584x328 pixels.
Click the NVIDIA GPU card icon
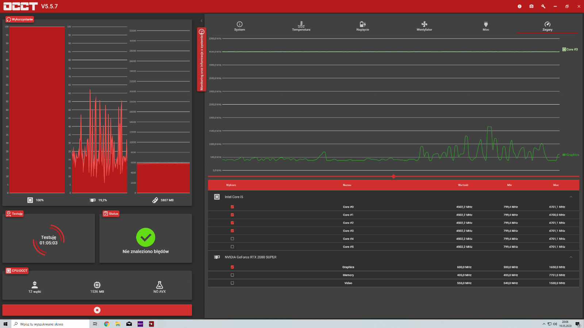point(217,257)
